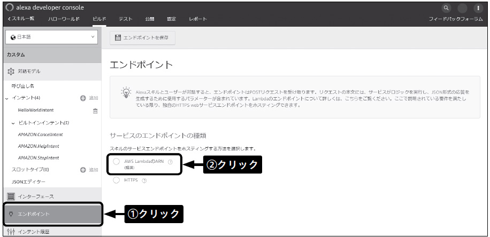Click the floppy disk save icon
490x237 pixels.
pyautogui.click(x=118, y=38)
